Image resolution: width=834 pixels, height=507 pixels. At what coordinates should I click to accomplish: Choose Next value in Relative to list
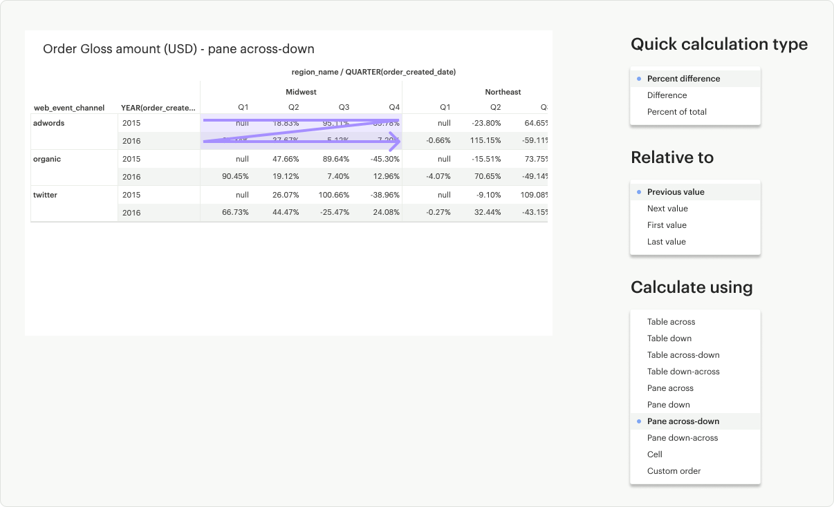click(x=667, y=209)
